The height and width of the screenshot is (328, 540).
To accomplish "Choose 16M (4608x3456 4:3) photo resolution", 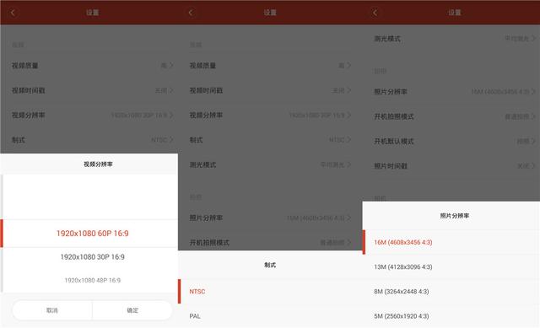I will click(451, 242).
